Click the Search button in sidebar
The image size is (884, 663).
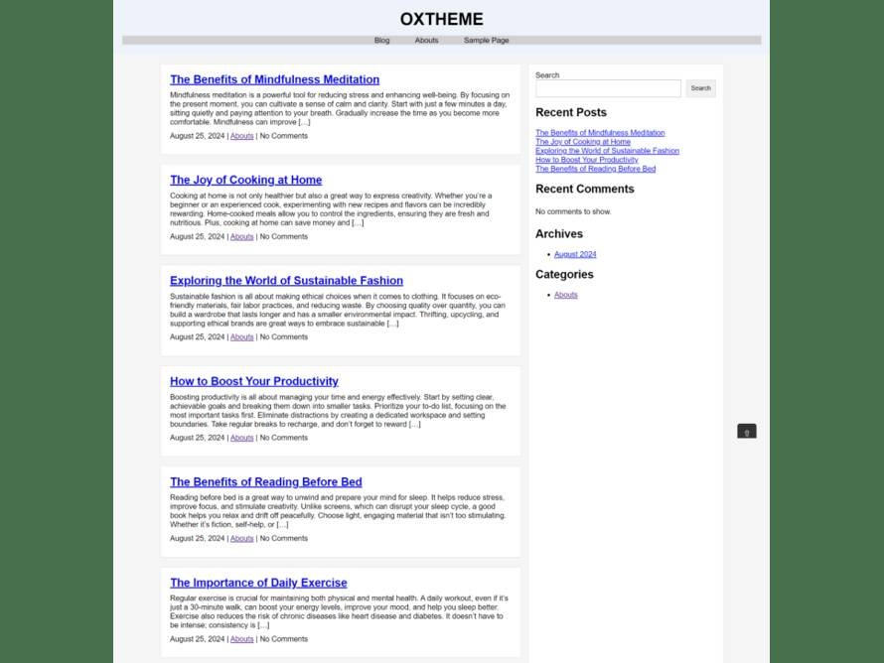coord(701,88)
